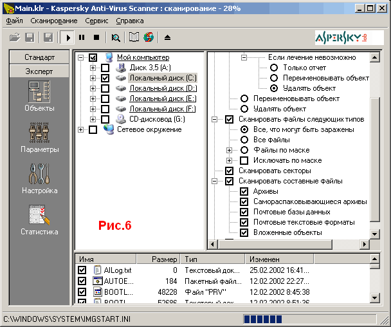391x327 pixels.
Task: Select the Локальный диск (C:) drive icon
Action: tap(121, 78)
